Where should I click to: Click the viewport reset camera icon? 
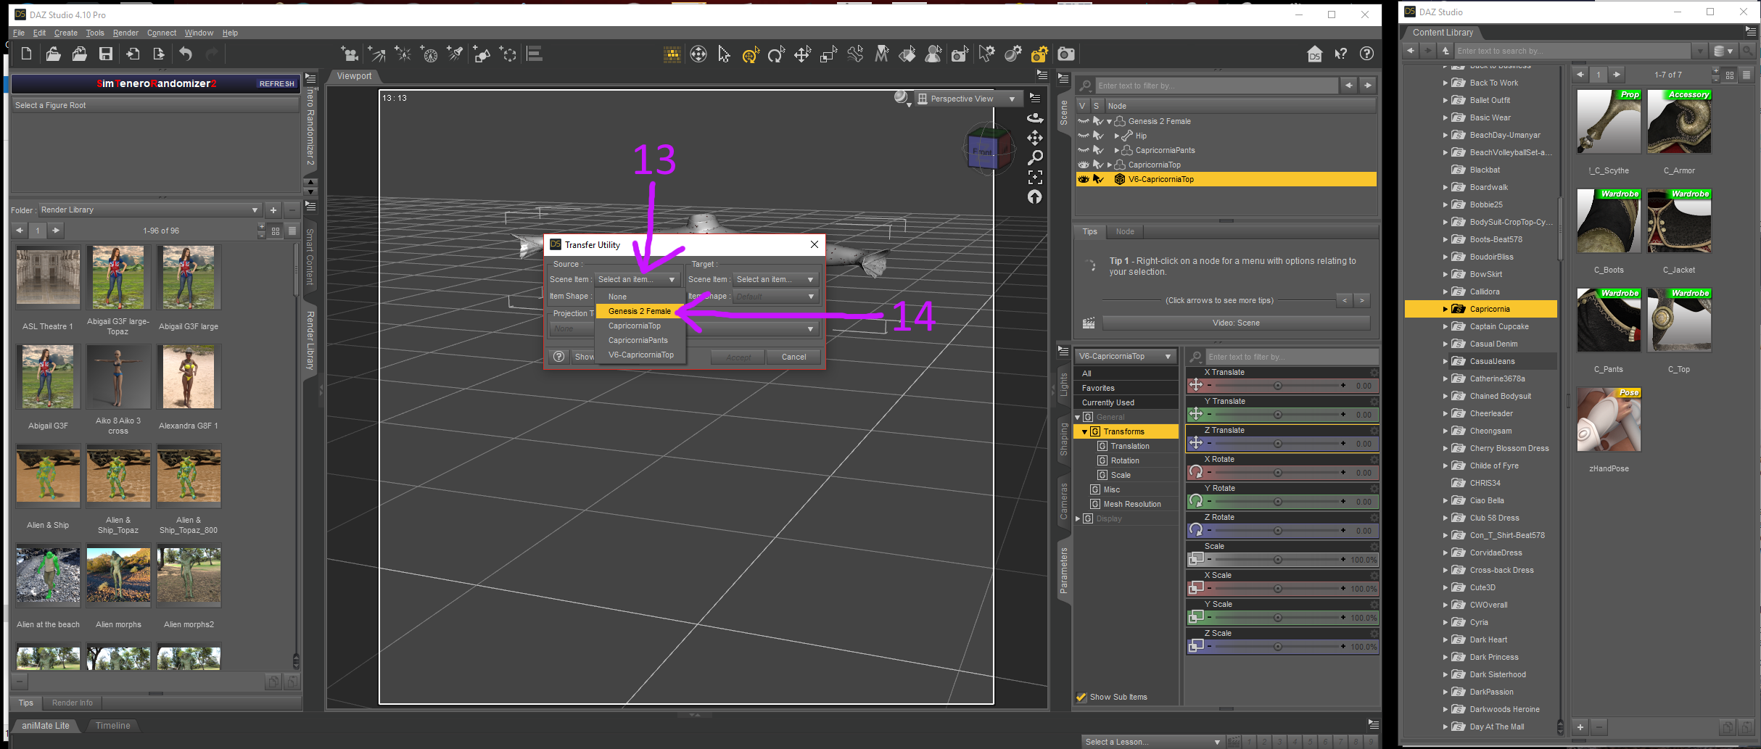pos(1035,197)
